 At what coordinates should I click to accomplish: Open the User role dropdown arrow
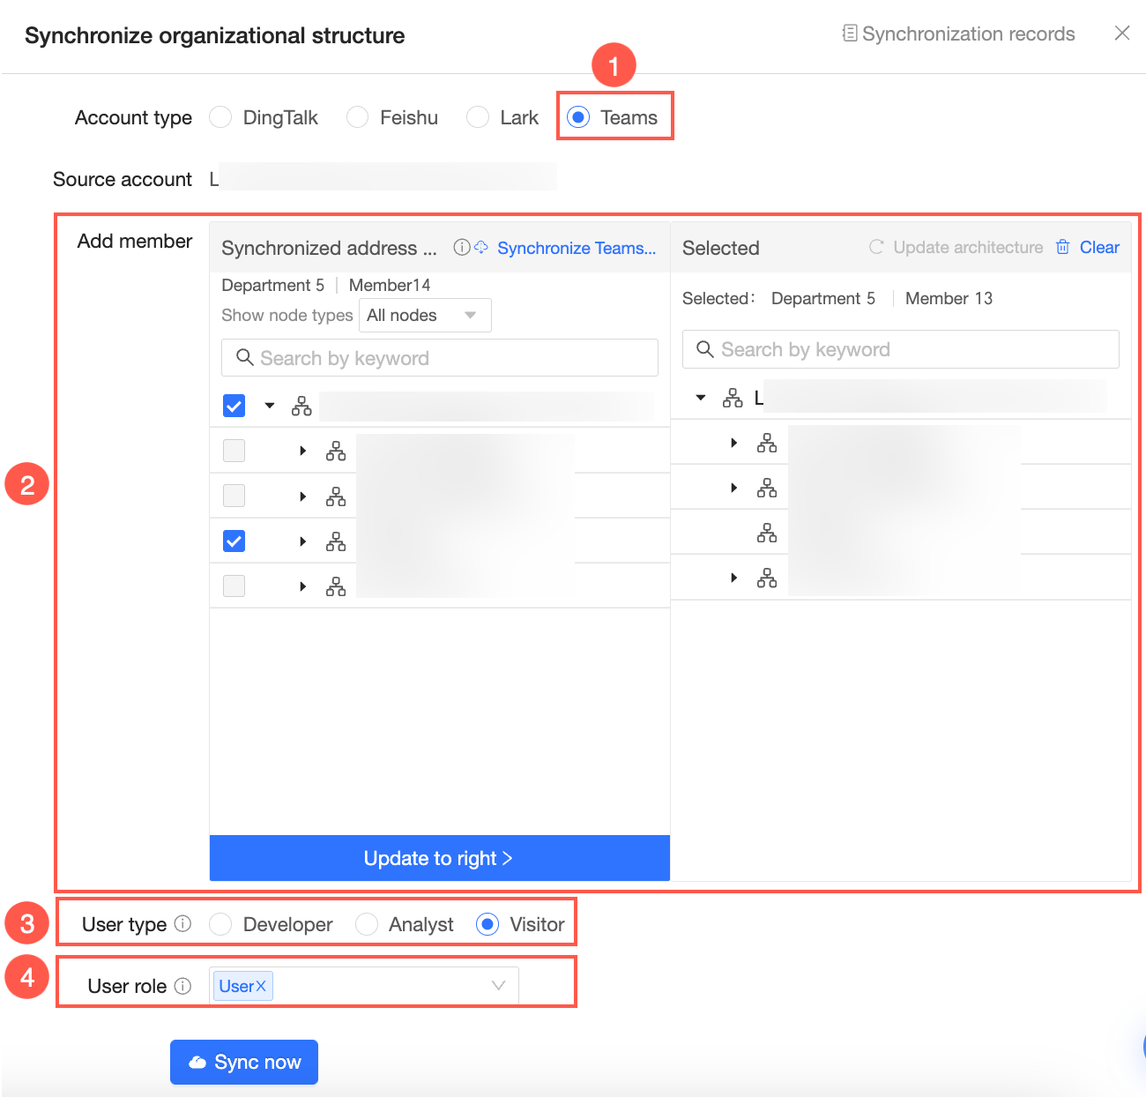click(498, 986)
